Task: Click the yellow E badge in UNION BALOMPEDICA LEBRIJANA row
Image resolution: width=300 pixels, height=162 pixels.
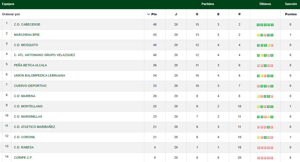Action: 262,76
